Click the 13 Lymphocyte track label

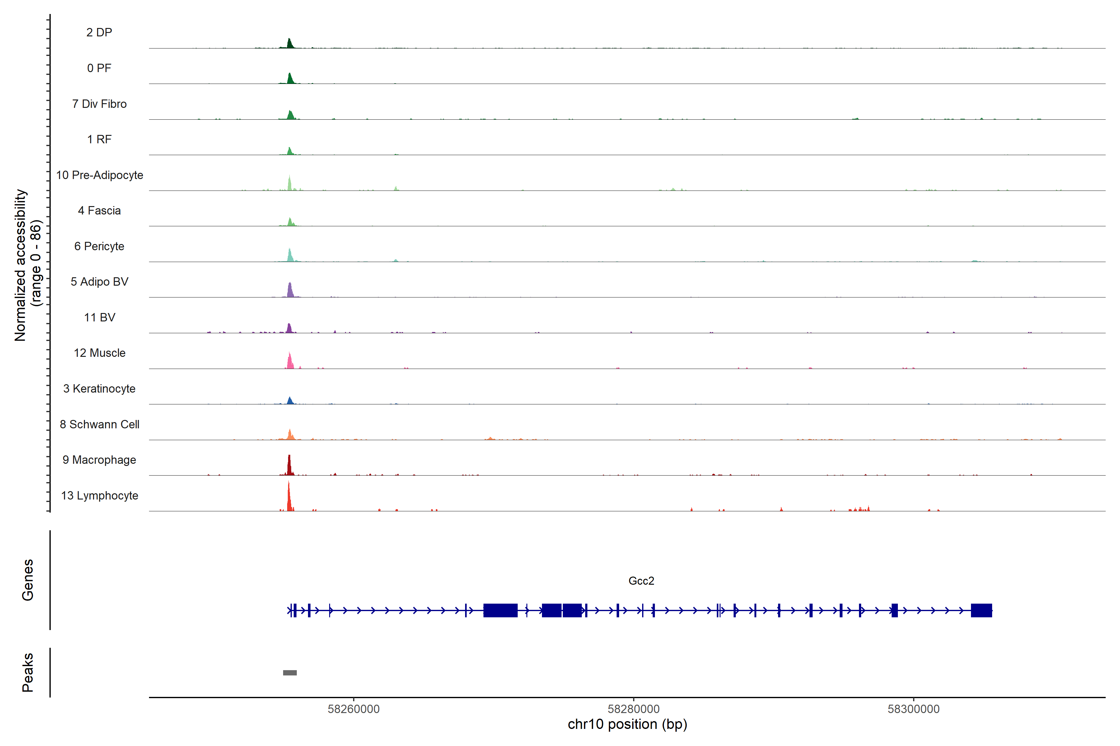[x=100, y=495]
